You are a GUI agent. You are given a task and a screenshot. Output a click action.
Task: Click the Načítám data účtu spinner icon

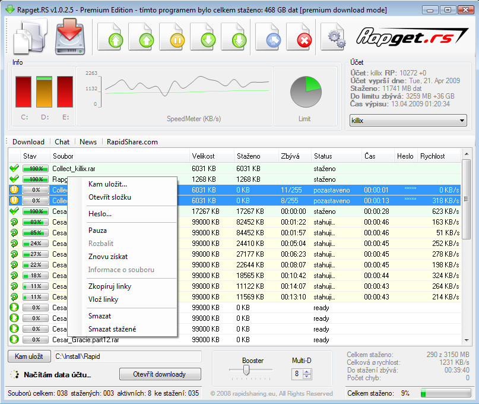click(x=14, y=374)
